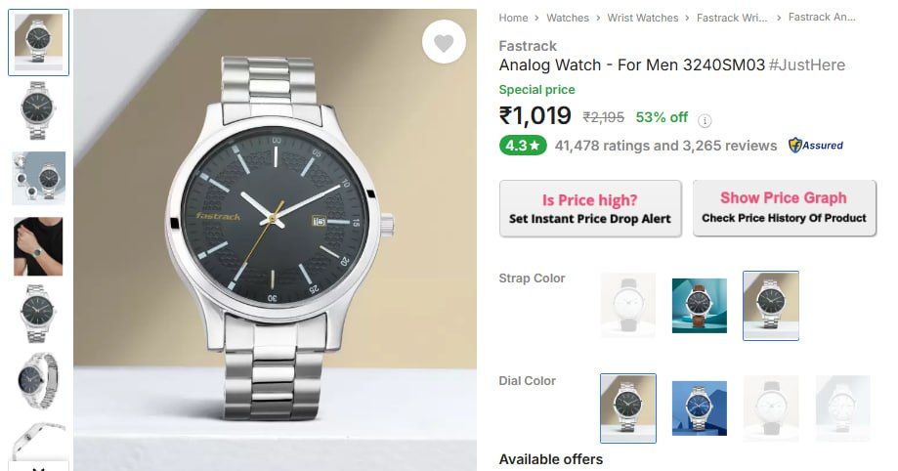Click the main watch product image
The height and width of the screenshot is (471, 898).
point(275,239)
